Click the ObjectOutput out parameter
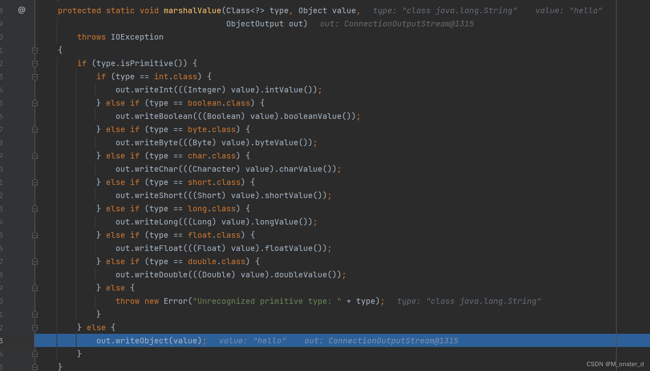Viewport: 650px width, 371px height. (x=265, y=24)
